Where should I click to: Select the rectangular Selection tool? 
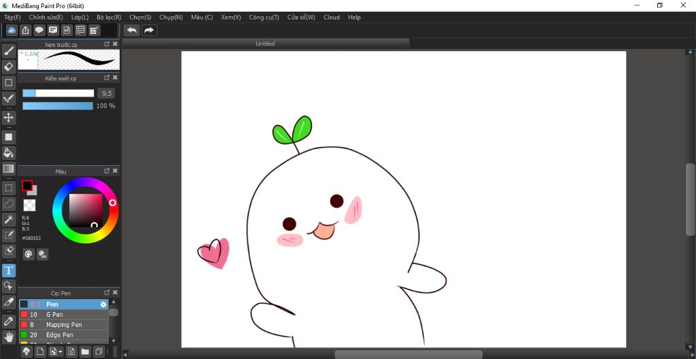click(x=8, y=188)
